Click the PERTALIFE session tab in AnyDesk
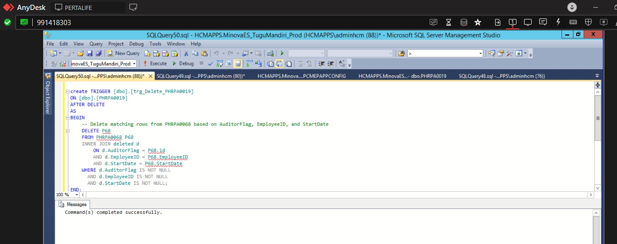The image size is (617, 244). click(x=88, y=8)
